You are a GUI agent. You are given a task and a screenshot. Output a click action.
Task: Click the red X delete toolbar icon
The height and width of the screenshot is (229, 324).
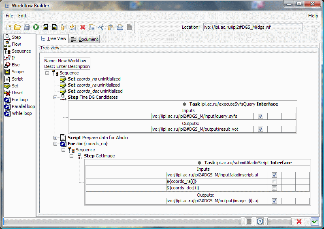click(83, 27)
